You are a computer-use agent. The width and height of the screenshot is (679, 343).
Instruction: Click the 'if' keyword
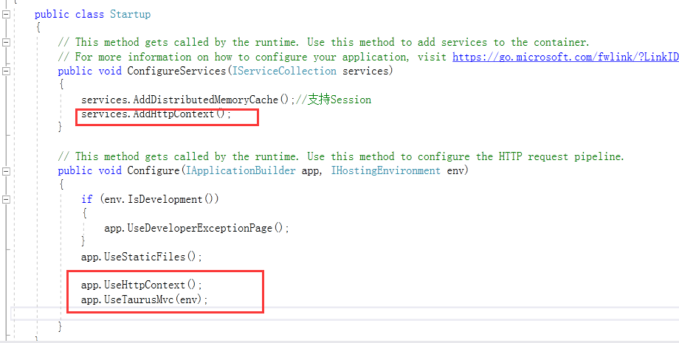click(87, 199)
